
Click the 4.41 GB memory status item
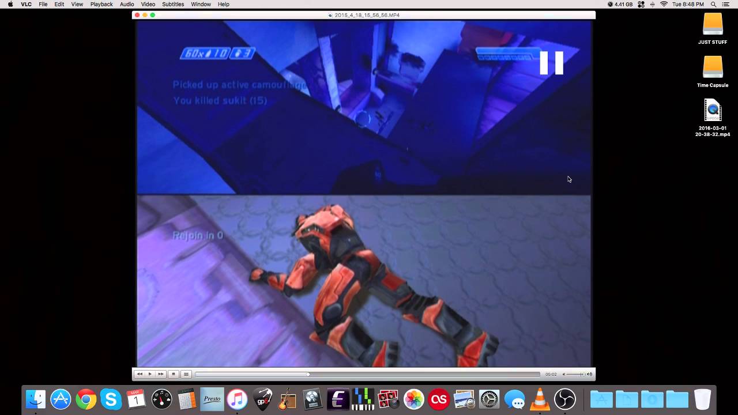(x=620, y=4)
